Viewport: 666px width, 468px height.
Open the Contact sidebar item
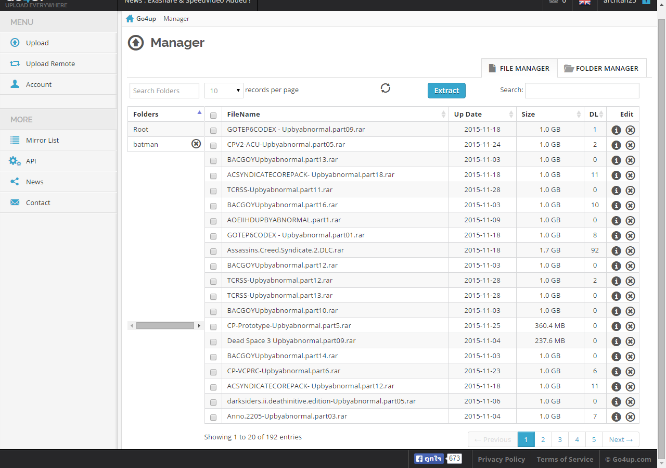pyautogui.click(x=58, y=203)
